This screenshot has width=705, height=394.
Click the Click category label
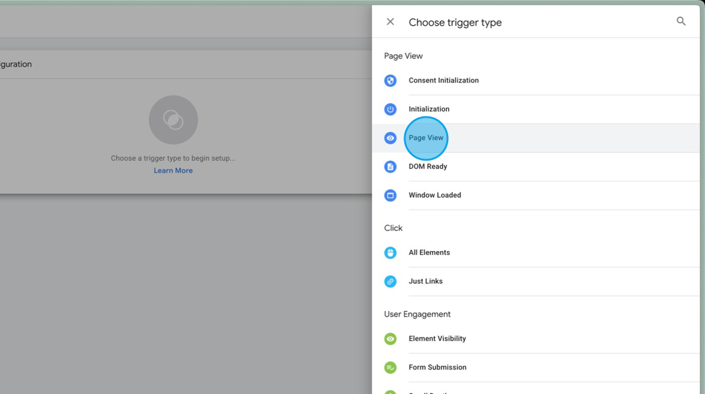pyautogui.click(x=393, y=228)
